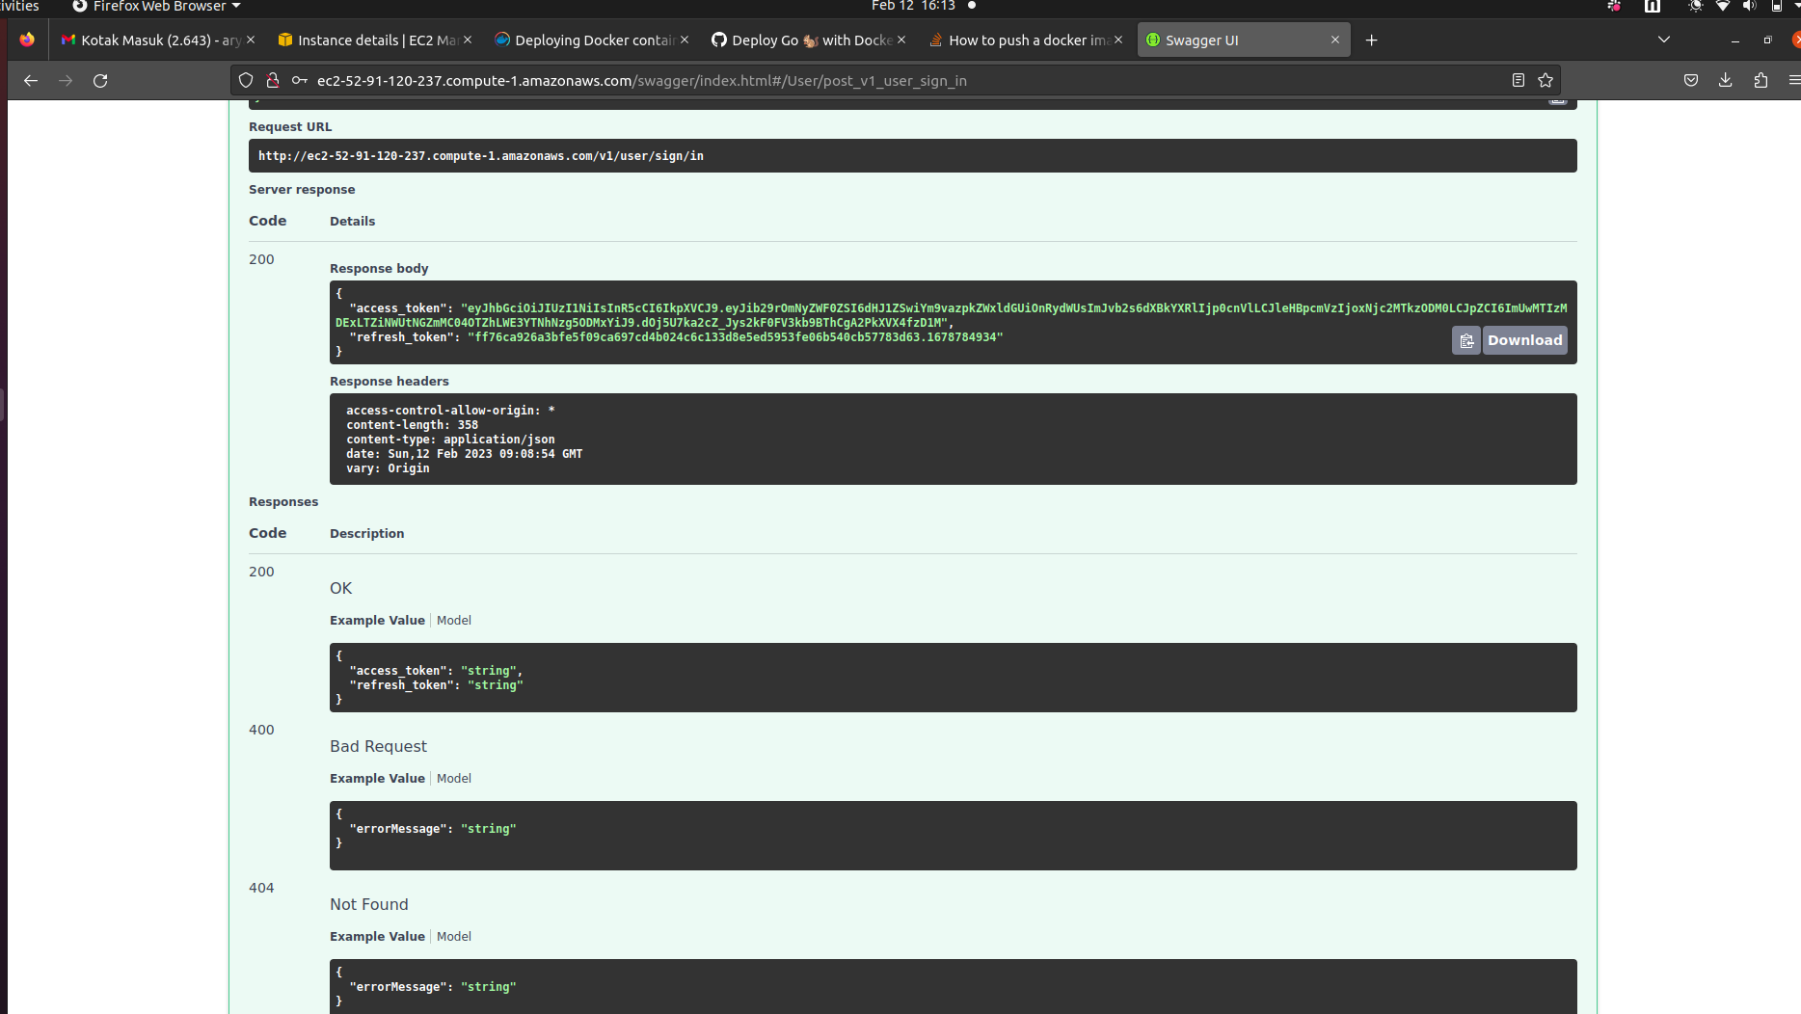Viewport: 1801px width, 1014px height.
Task: Open the extensions puzzle icon
Action: coord(1761,81)
